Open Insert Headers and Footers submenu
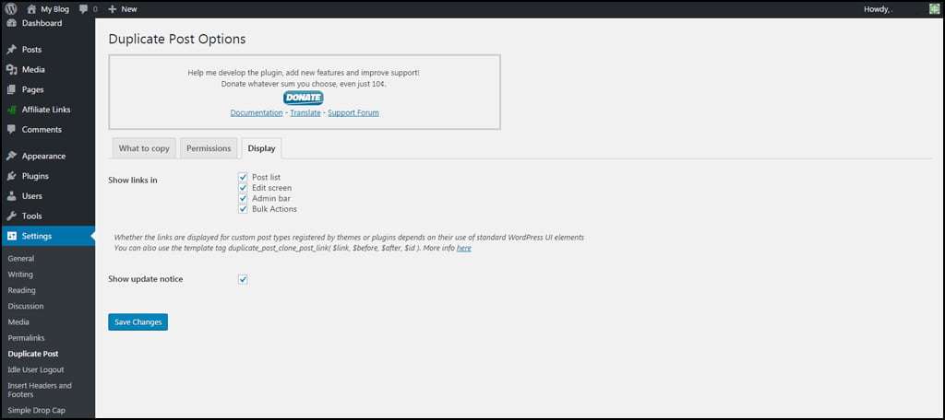 [x=40, y=390]
